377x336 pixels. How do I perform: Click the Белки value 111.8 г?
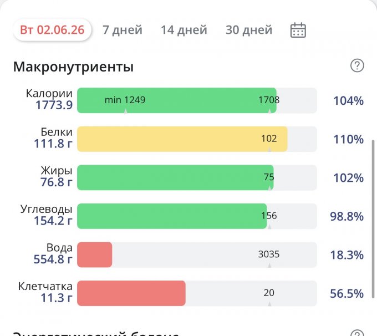click(53, 144)
